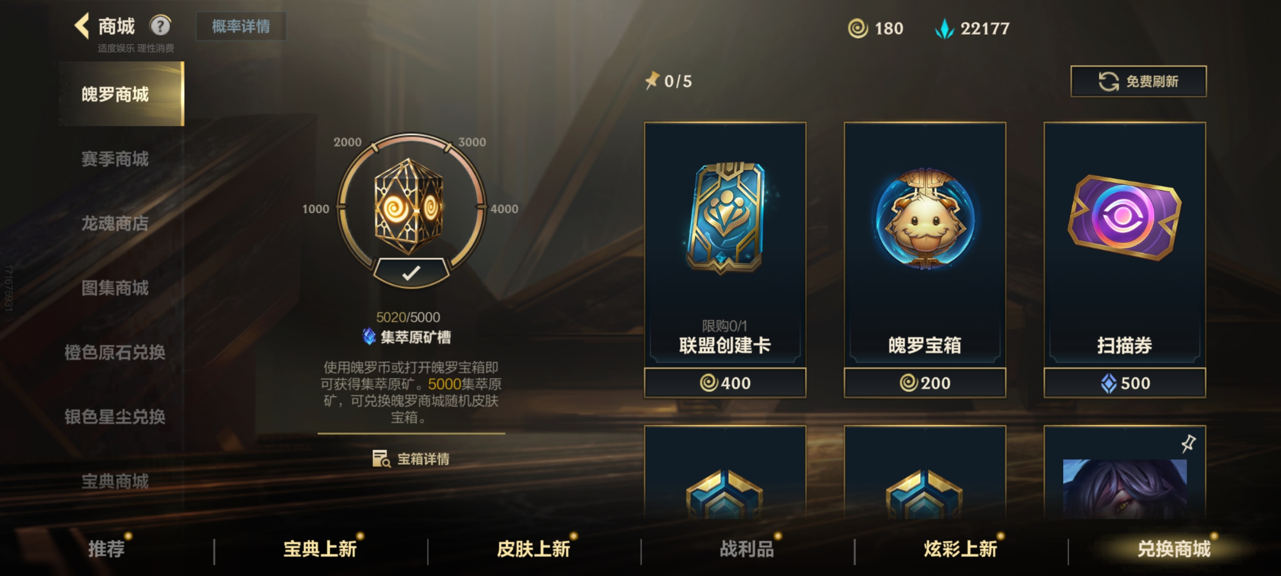Open the question mark help icon
The height and width of the screenshot is (576, 1281).
coord(160,26)
